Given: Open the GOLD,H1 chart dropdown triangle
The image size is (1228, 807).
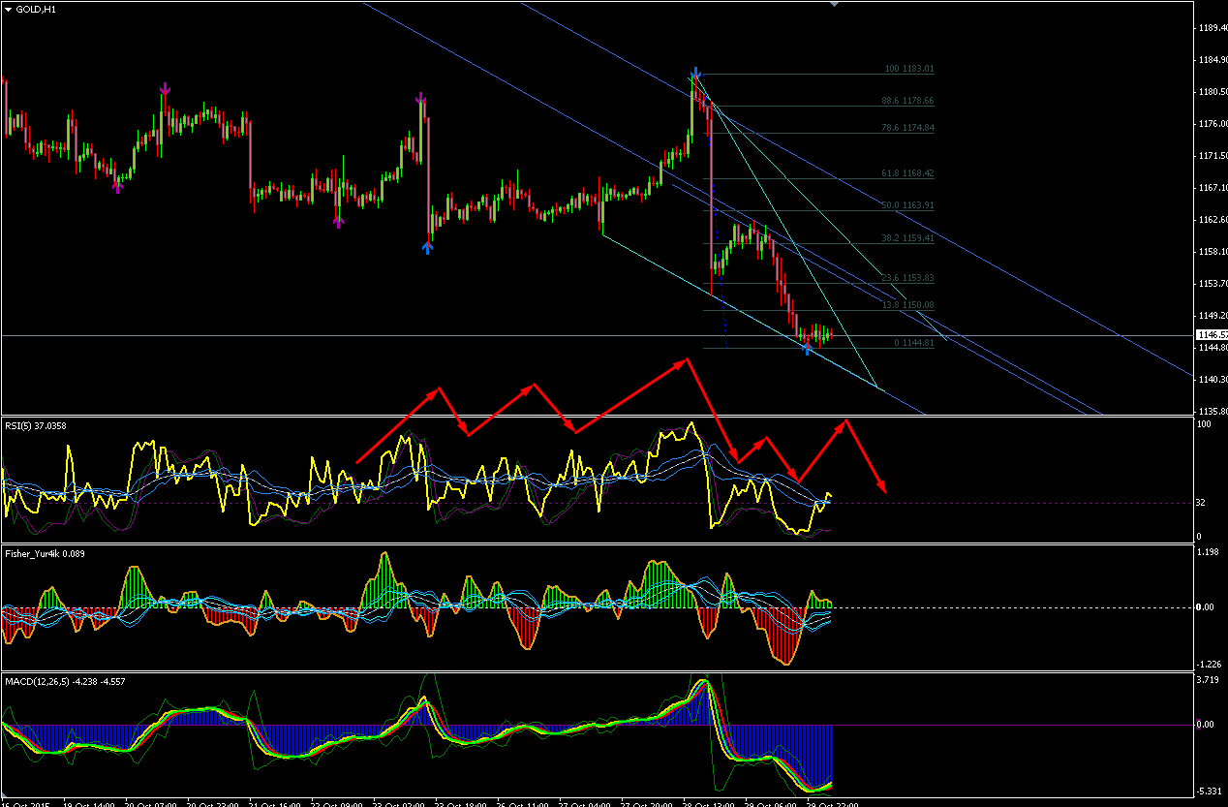Looking at the screenshot, I should tap(9, 9).
